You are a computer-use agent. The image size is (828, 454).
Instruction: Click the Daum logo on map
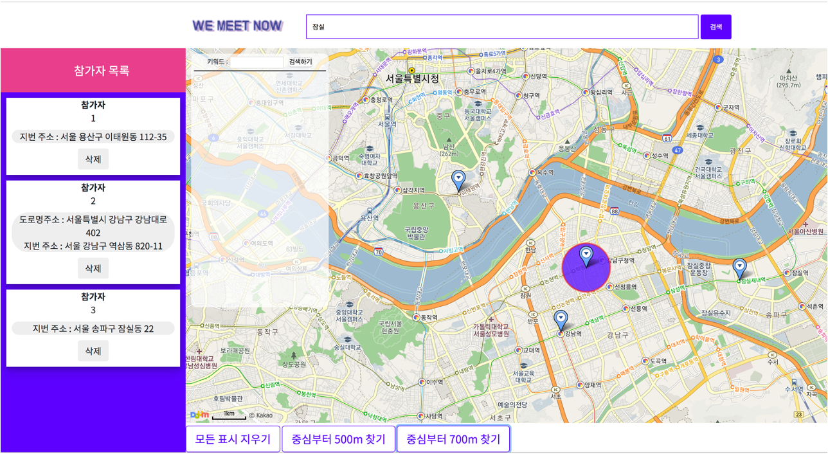pyautogui.click(x=199, y=415)
